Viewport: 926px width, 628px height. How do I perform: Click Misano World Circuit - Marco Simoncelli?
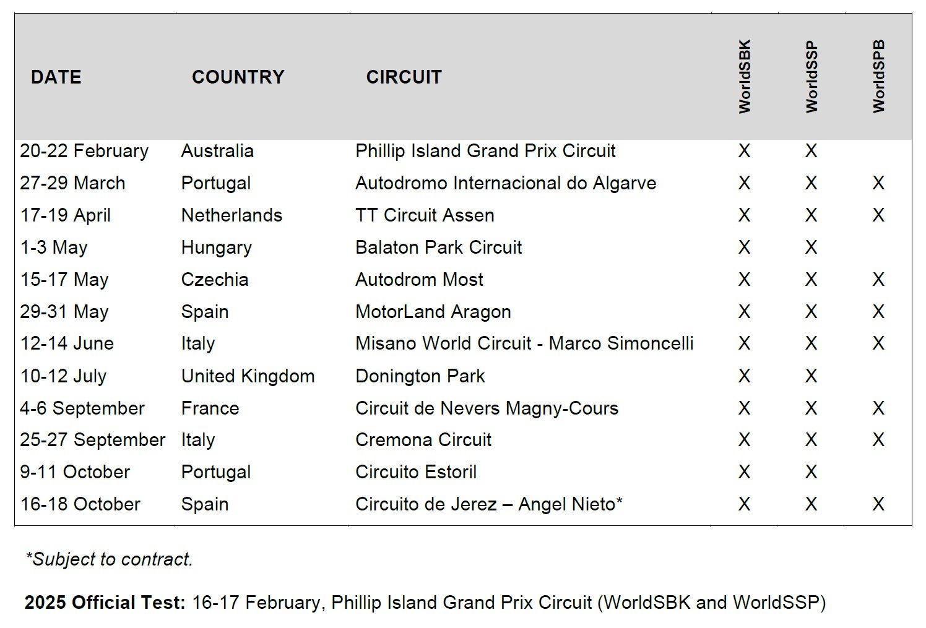coord(524,343)
